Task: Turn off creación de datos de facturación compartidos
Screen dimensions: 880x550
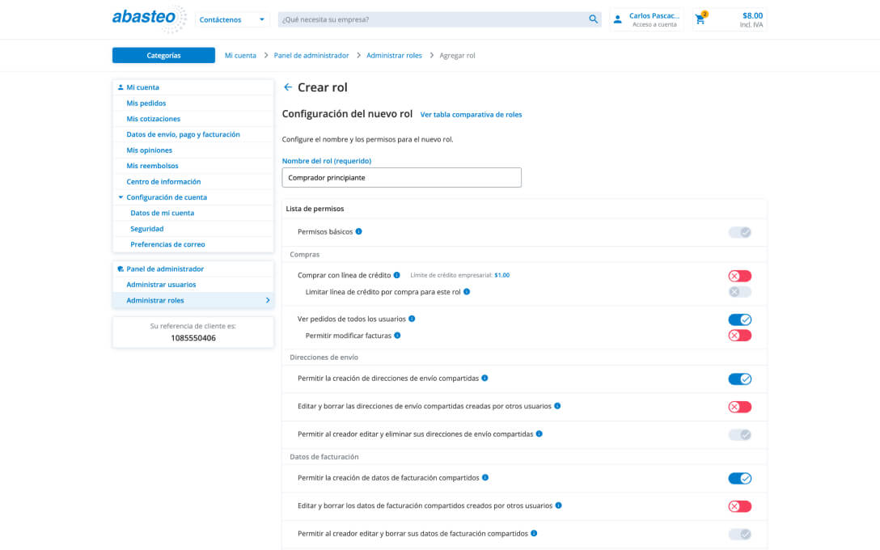Action: (739, 478)
